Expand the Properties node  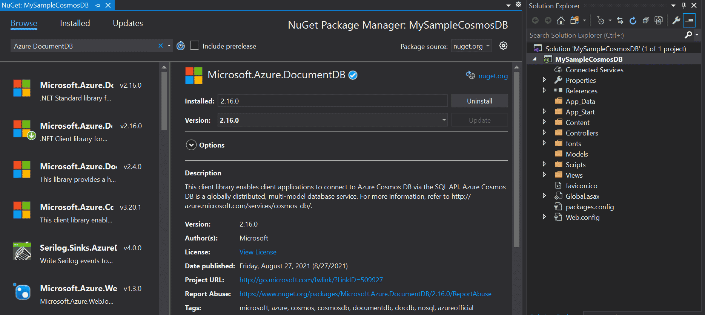coord(544,80)
